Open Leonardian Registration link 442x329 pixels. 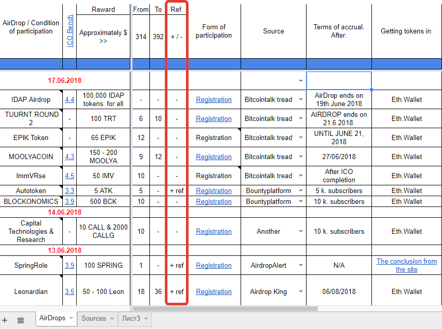point(214,291)
